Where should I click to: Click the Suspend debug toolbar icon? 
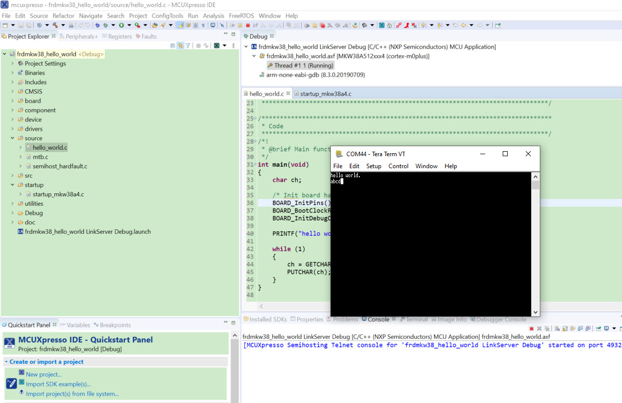240,25
